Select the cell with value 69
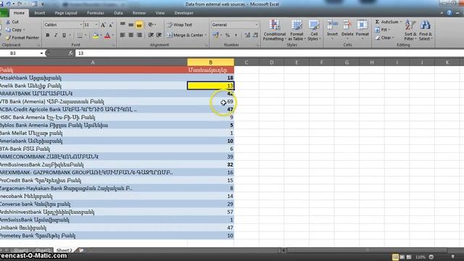The image size is (464, 261). 210,101
